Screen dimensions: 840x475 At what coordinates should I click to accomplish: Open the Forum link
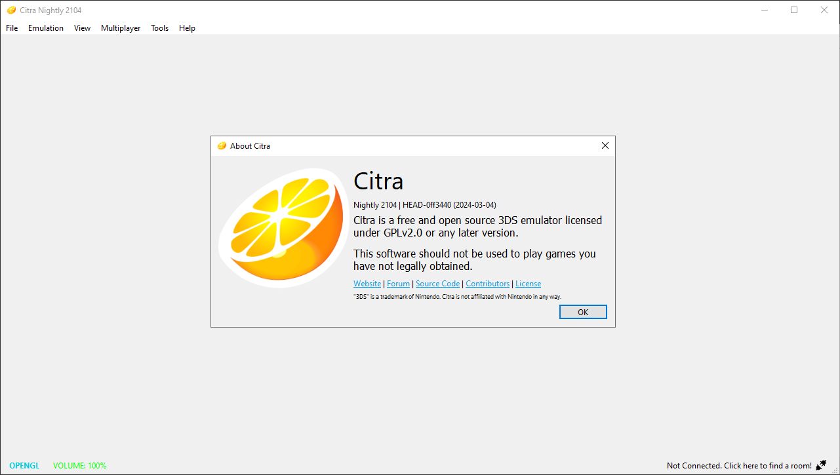[398, 284]
